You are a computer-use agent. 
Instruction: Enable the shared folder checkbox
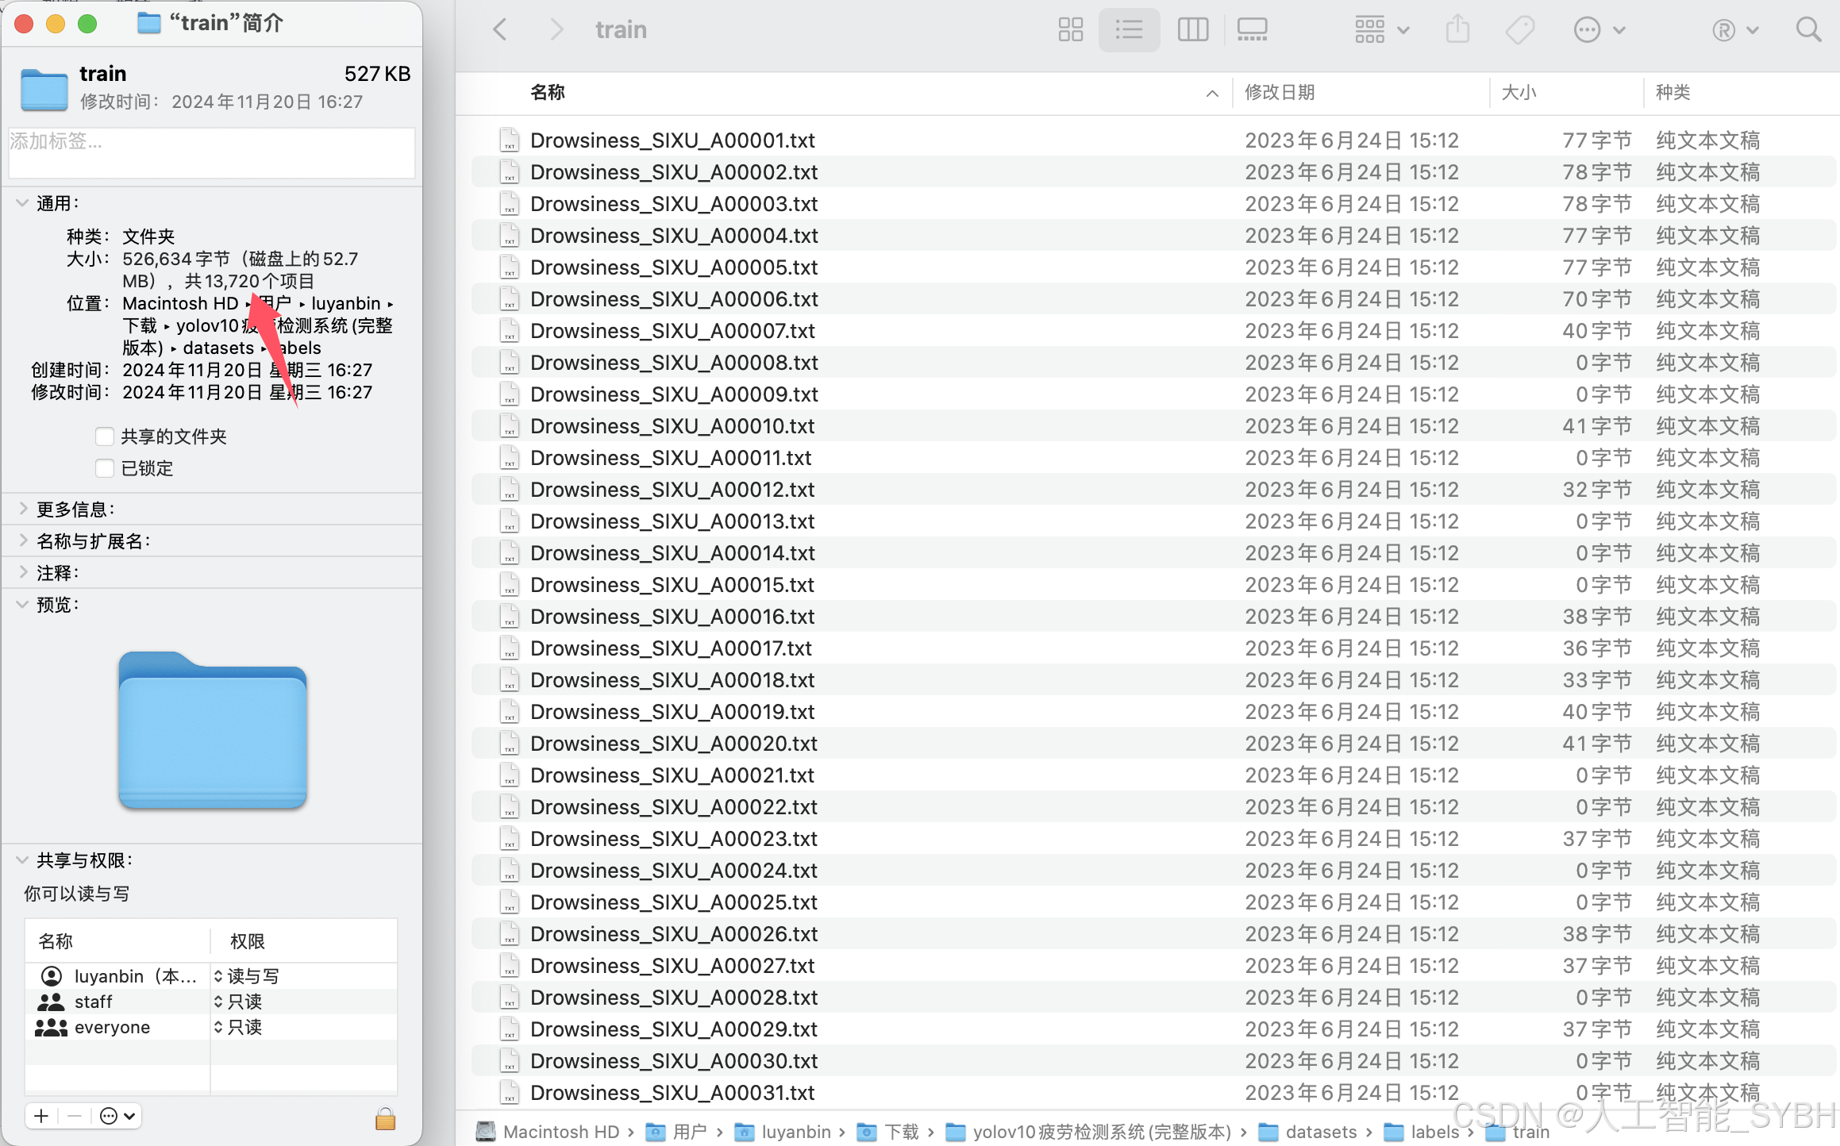pyautogui.click(x=104, y=436)
